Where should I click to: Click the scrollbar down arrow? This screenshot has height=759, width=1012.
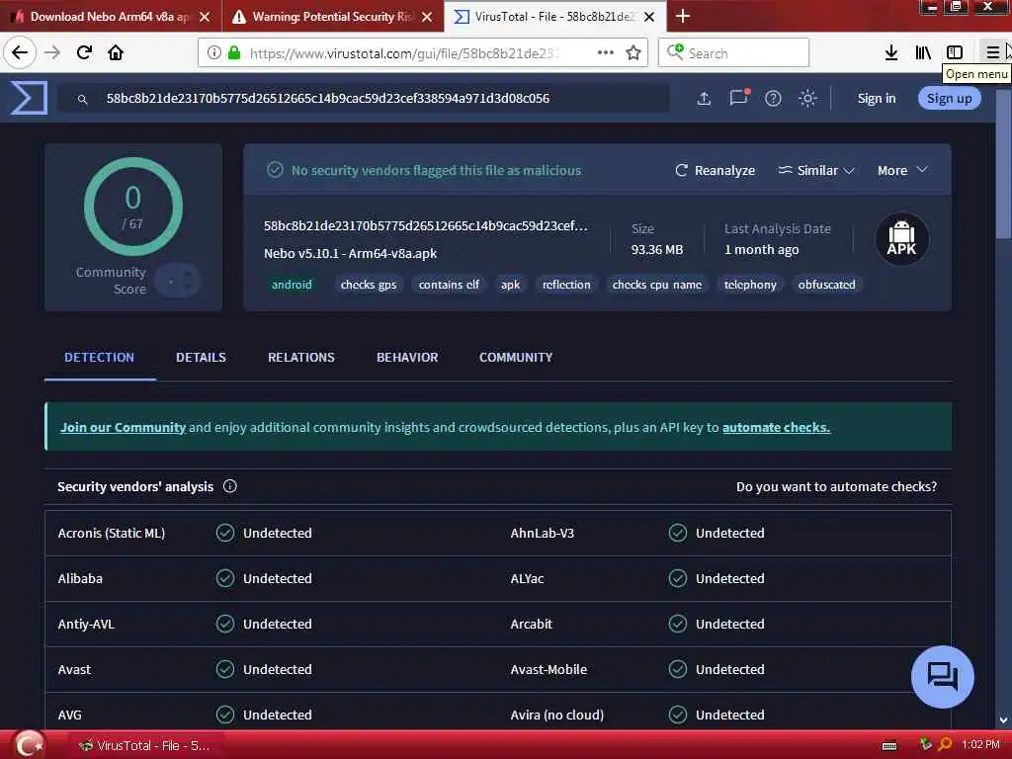tap(1004, 720)
